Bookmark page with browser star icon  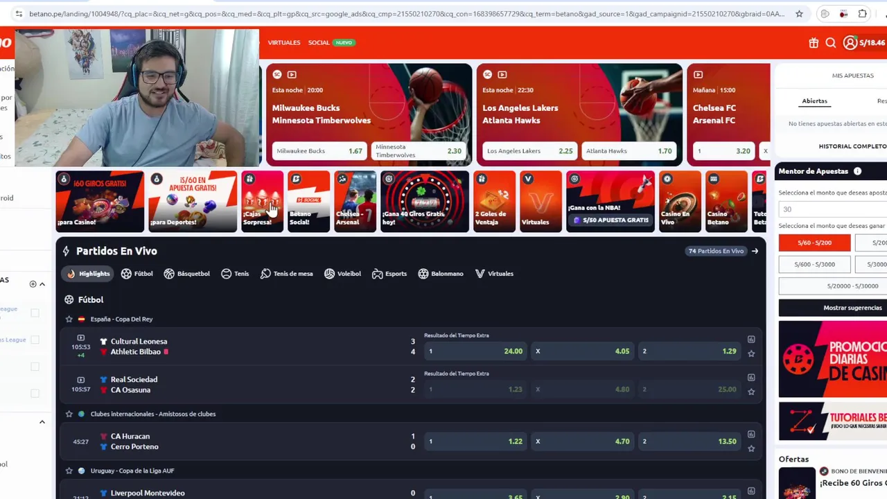pyautogui.click(x=799, y=14)
